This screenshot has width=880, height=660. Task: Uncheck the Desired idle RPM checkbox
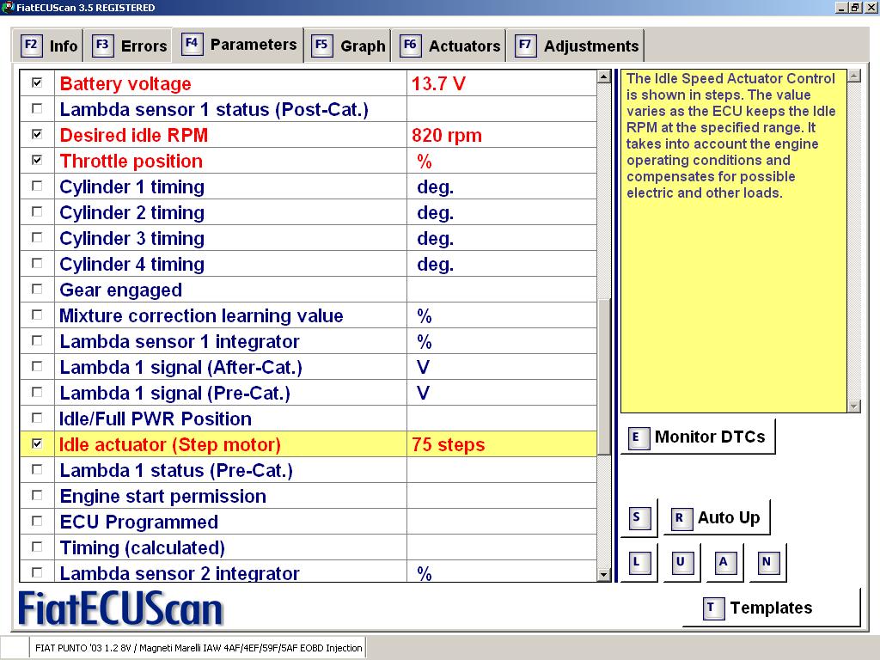pyautogui.click(x=37, y=134)
